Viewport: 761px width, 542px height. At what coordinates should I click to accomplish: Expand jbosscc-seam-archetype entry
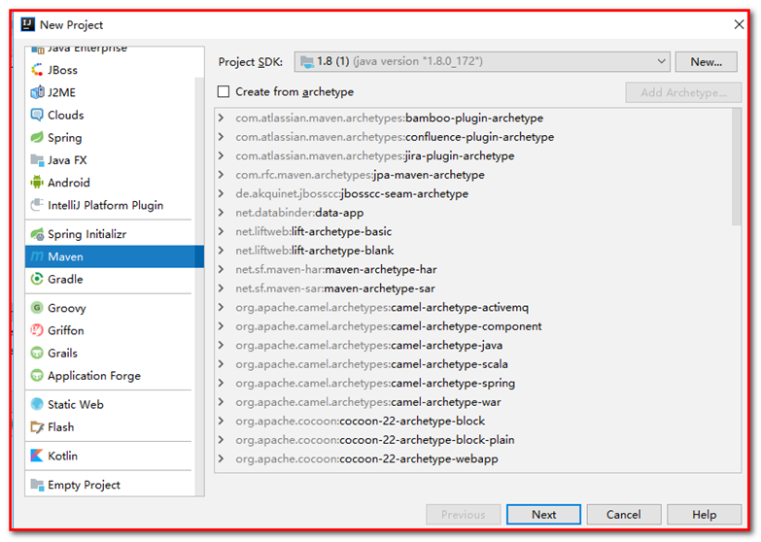(x=222, y=193)
